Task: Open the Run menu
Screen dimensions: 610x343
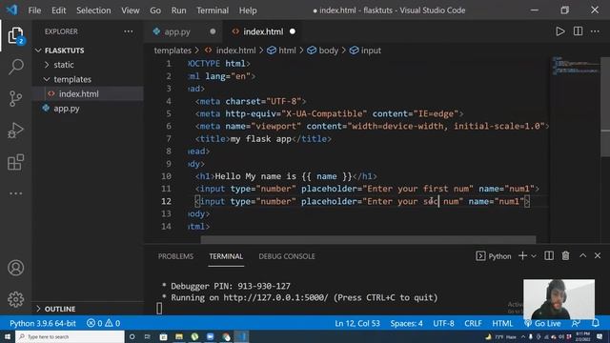Action: coord(178,10)
